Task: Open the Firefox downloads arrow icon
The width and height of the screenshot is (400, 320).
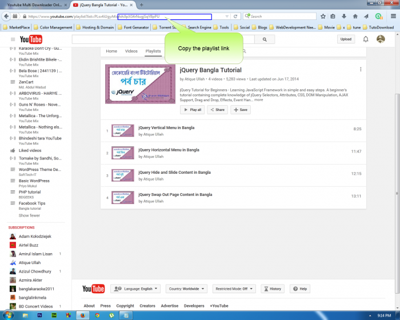Action: click(x=344, y=17)
